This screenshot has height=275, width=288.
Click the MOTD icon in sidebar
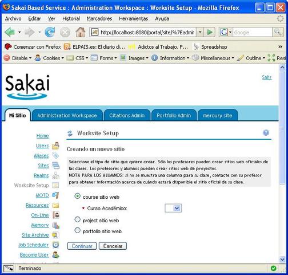pyautogui.click(x=55, y=195)
